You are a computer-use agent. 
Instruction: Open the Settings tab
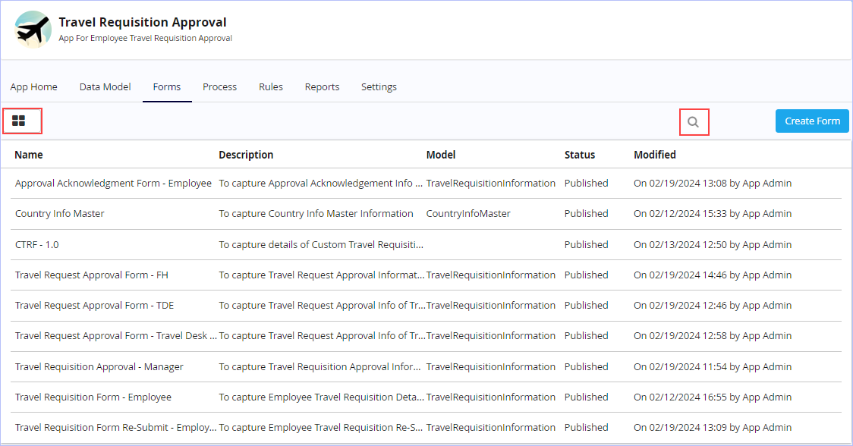pyautogui.click(x=379, y=87)
